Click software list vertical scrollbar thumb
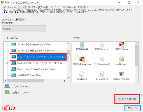This screenshot has width=143, height=112. click(68, 53)
